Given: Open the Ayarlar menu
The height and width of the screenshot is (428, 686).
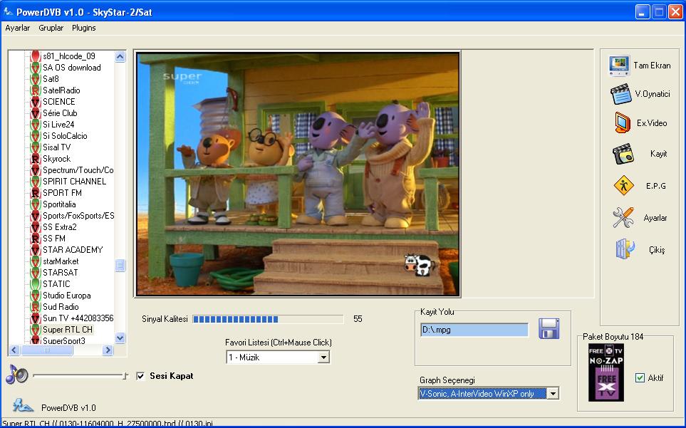Looking at the screenshot, I should coord(18,28).
